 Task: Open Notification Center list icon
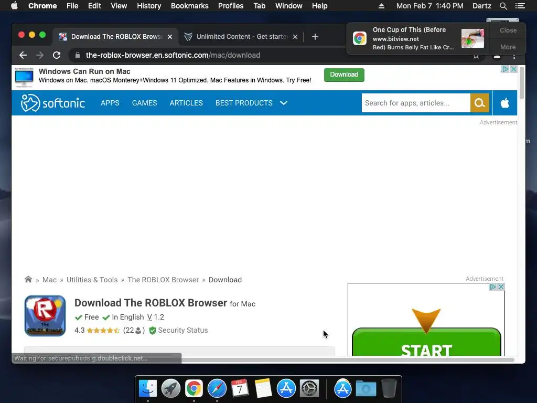coord(520,6)
